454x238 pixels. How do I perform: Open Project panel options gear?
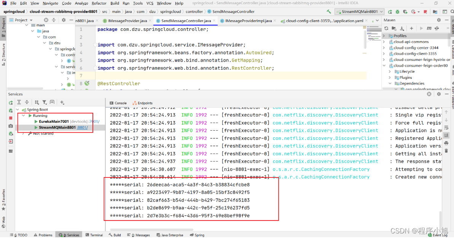64,20
